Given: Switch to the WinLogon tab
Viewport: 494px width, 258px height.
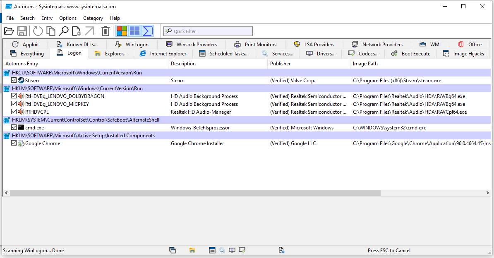Looking at the screenshot, I should click(x=132, y=44).
